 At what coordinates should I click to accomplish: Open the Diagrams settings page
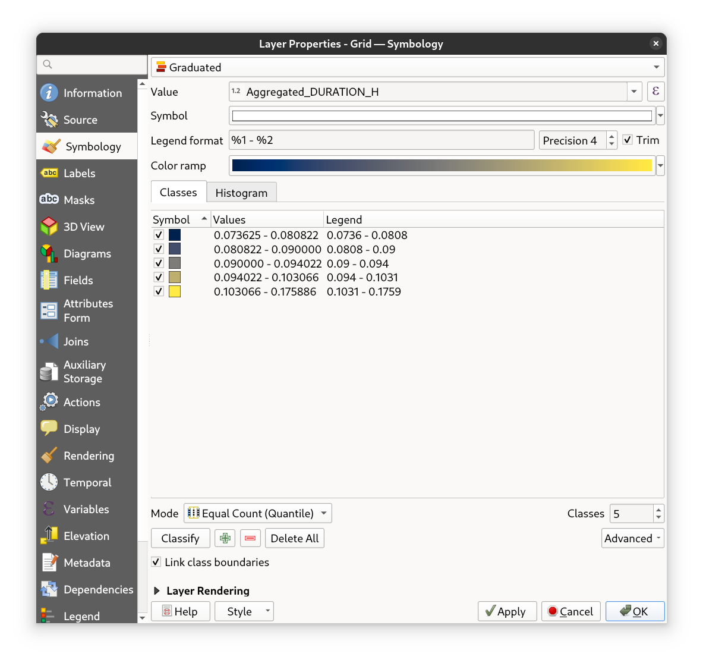click(87, 253)
